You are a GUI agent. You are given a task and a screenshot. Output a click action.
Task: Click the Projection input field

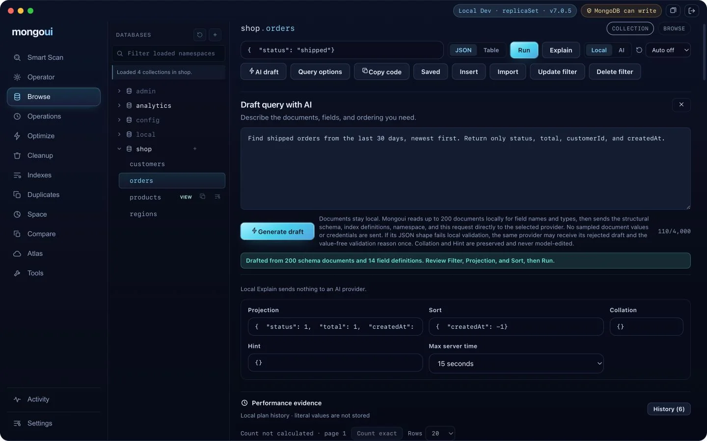(335, 327)
